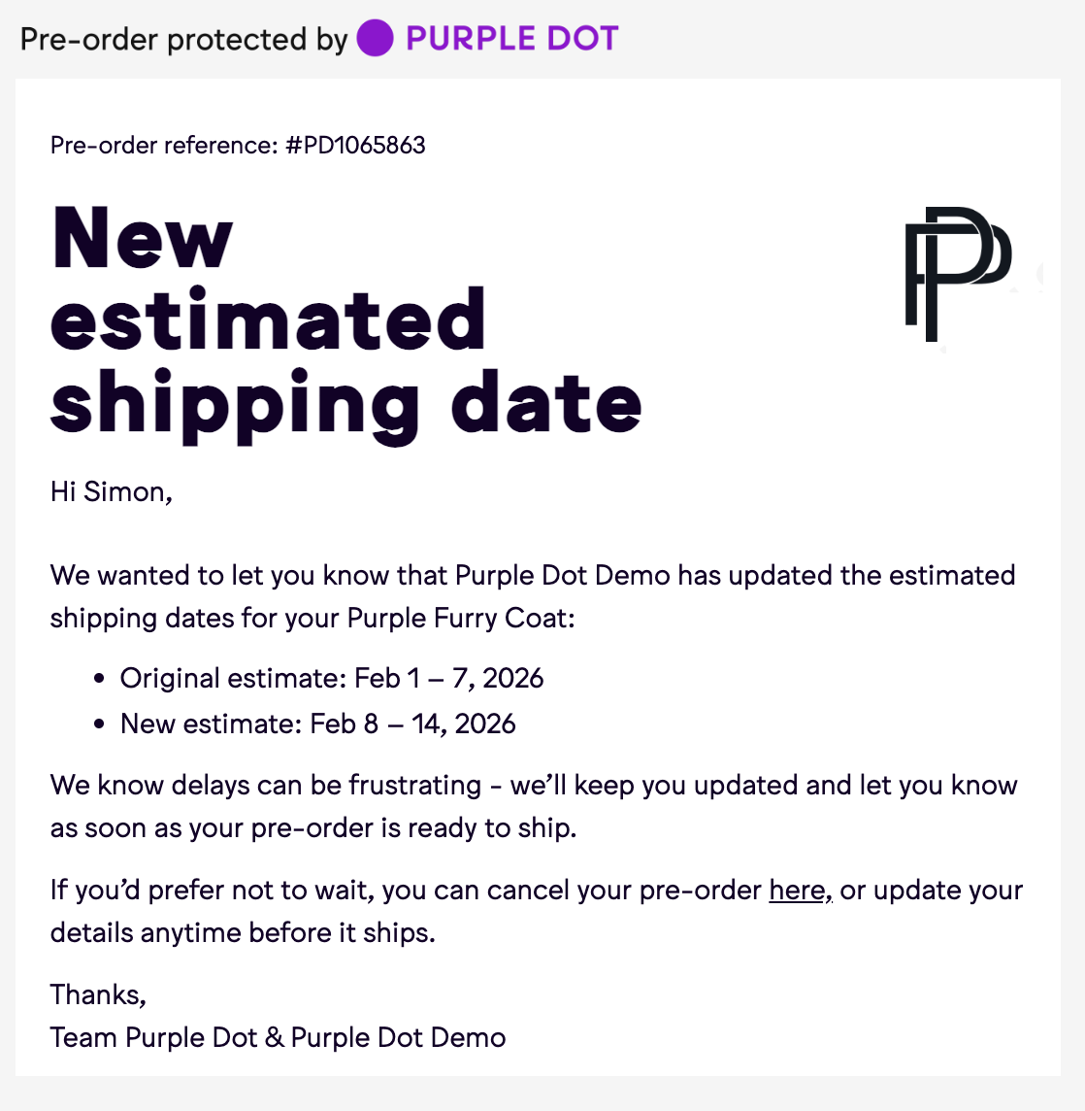Open the 'here' cancel pre-order link
The height and width of the screenshot is (1111, 1085).
pos(797,891)
